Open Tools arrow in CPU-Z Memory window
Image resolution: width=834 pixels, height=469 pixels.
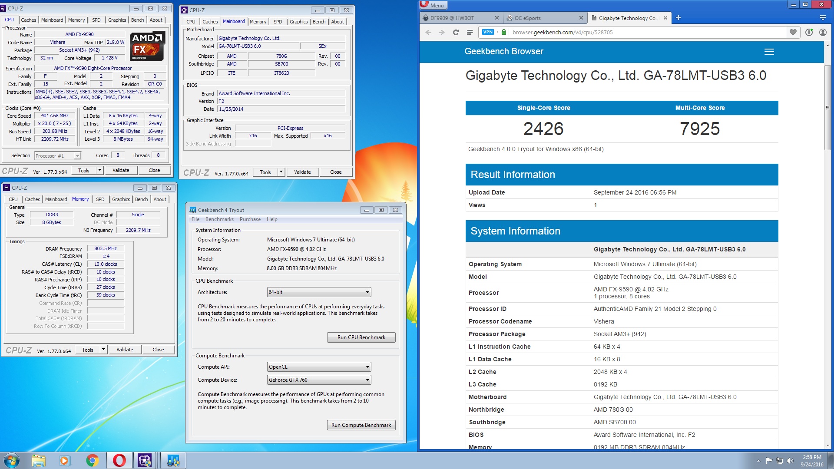[x=103, y=350]
